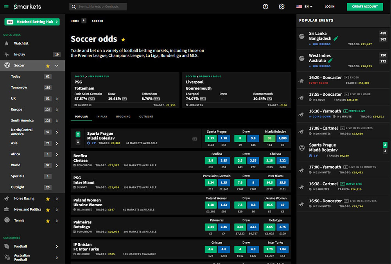
Task: Click the blue 2.22 lay odds for Chelsea
Action: point(283,161)
